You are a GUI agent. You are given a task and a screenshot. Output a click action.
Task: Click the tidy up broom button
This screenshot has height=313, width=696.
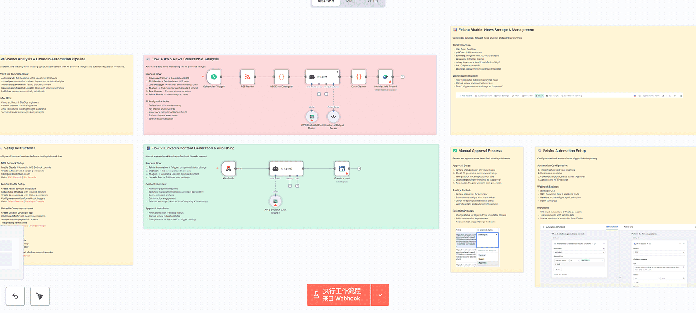(40, 296)
